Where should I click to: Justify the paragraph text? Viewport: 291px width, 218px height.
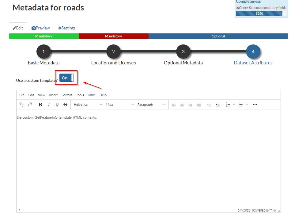pyautogui.click(x=198, y=105)
